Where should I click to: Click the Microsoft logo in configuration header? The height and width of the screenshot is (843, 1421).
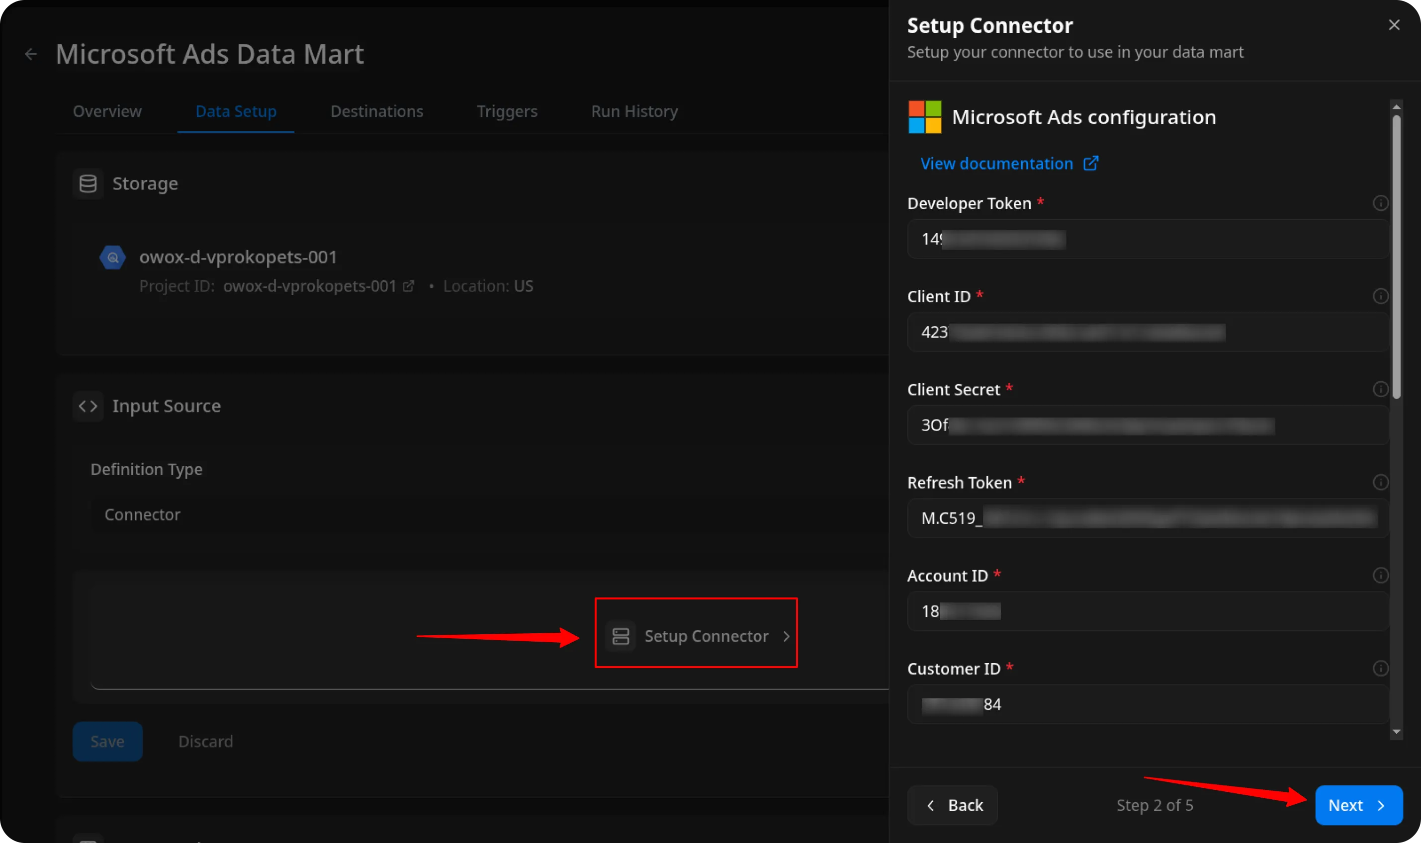click(x=924, y=117)
